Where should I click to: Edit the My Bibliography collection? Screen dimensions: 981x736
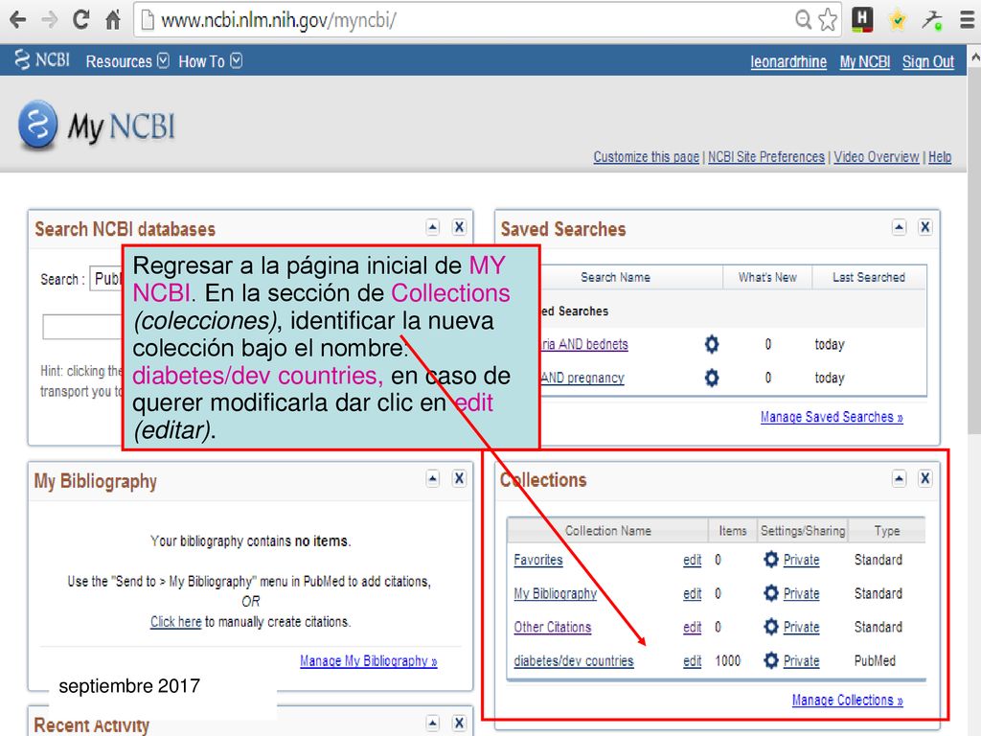(x=692, y=593)
